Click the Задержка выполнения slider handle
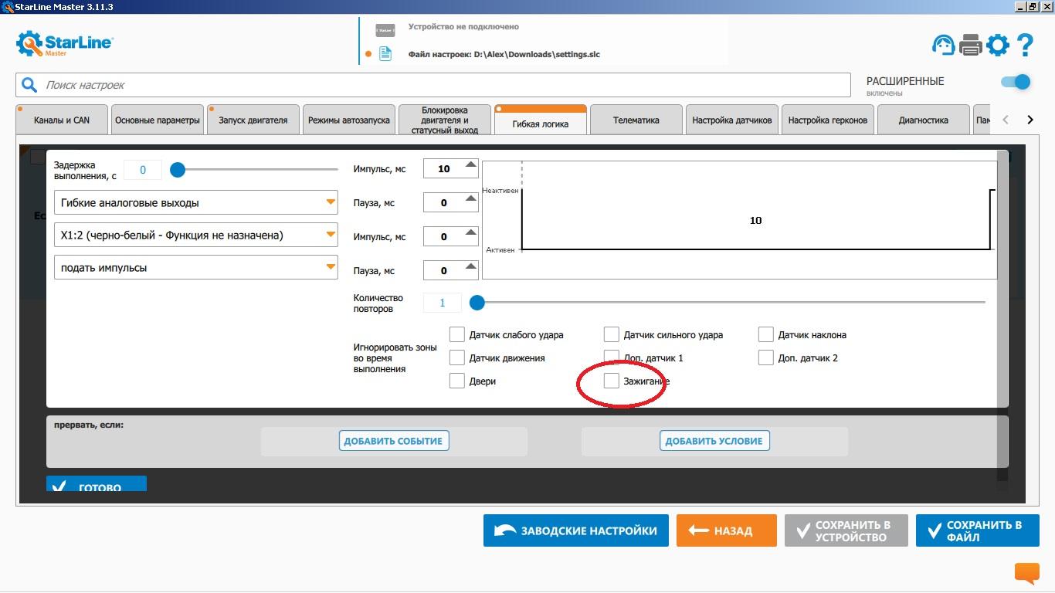Screen dimensions: 1055x593 pos(178,169)
